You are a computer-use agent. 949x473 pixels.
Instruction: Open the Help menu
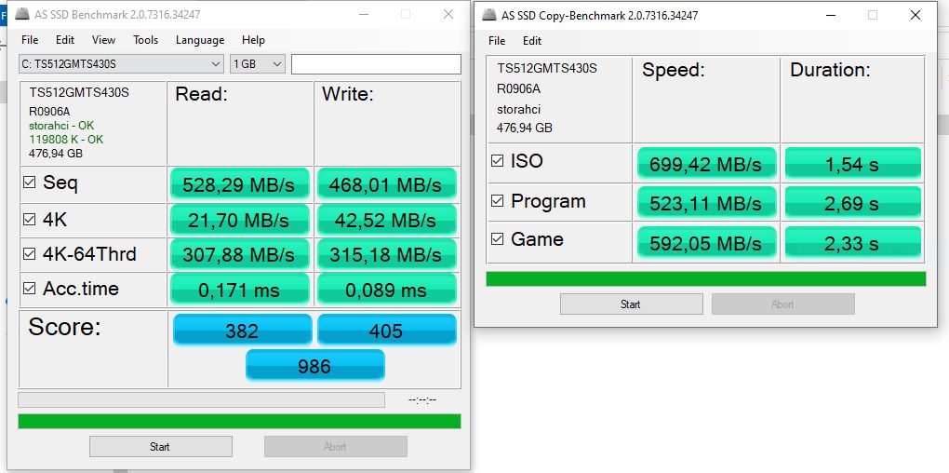tap(253, 40)
